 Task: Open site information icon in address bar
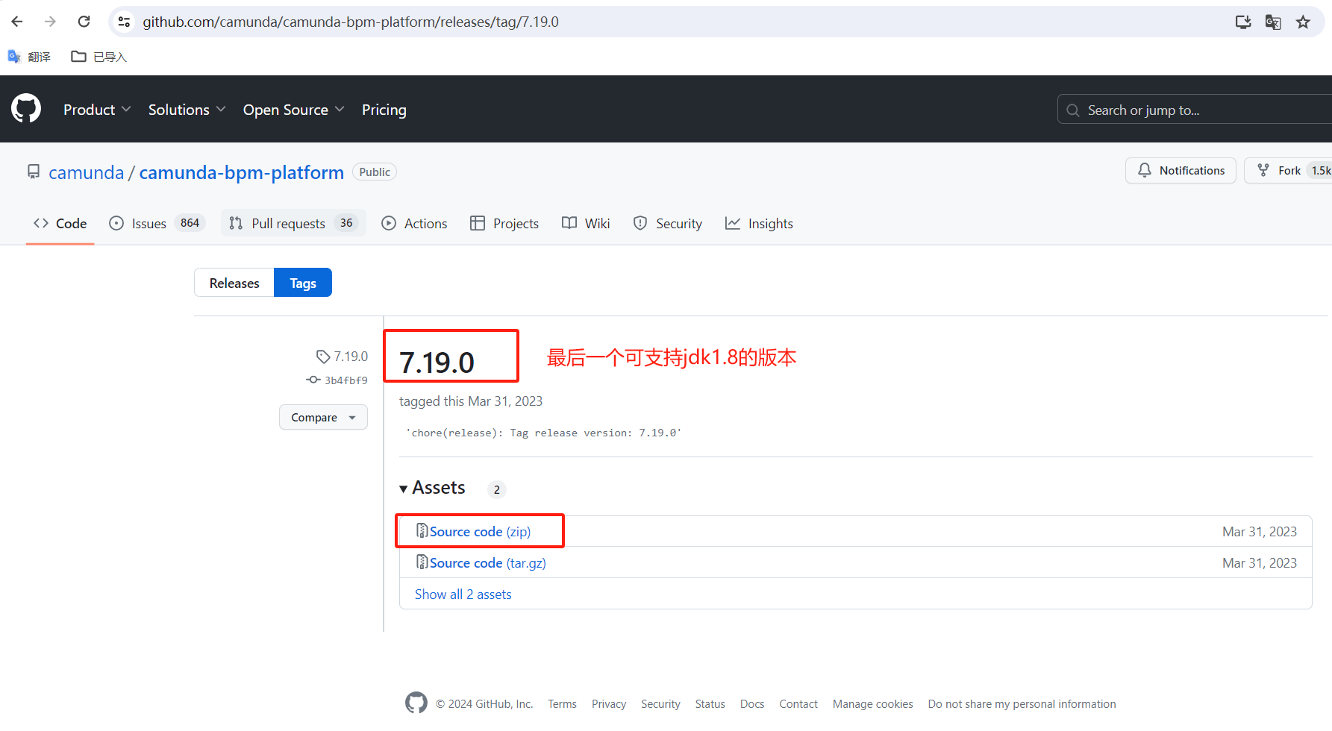point(125,22)
